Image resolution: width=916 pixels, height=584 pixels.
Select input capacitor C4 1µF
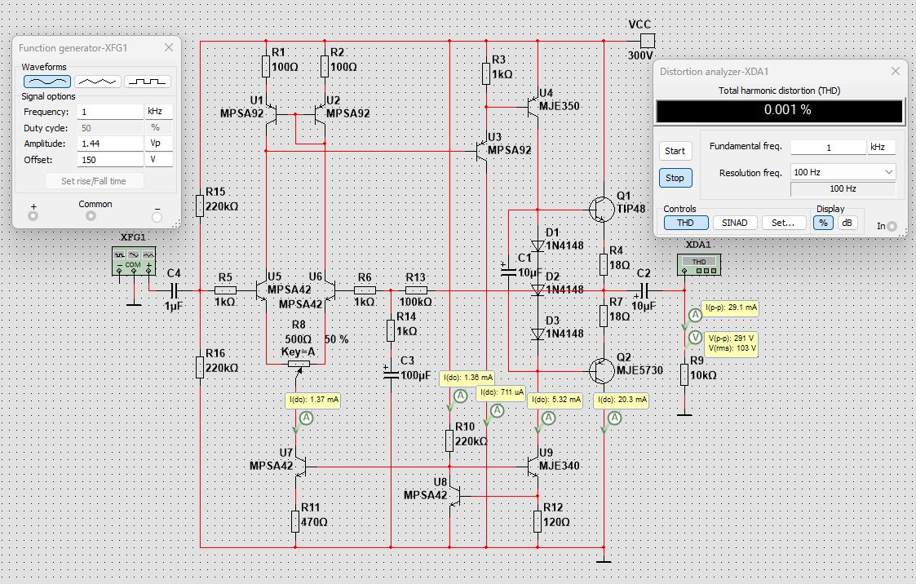coord(174,290)
